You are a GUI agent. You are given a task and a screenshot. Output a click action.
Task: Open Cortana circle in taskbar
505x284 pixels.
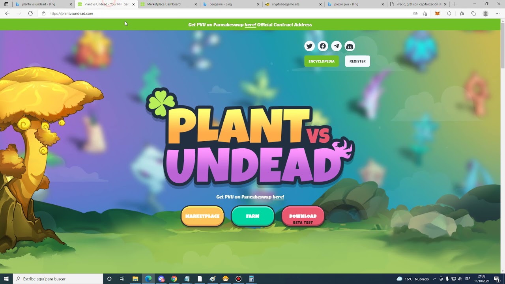(x=109, y=279)
